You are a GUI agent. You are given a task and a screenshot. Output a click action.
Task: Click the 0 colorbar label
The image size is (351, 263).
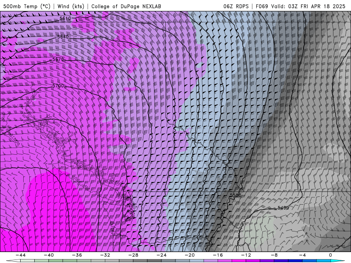point(330,255)
